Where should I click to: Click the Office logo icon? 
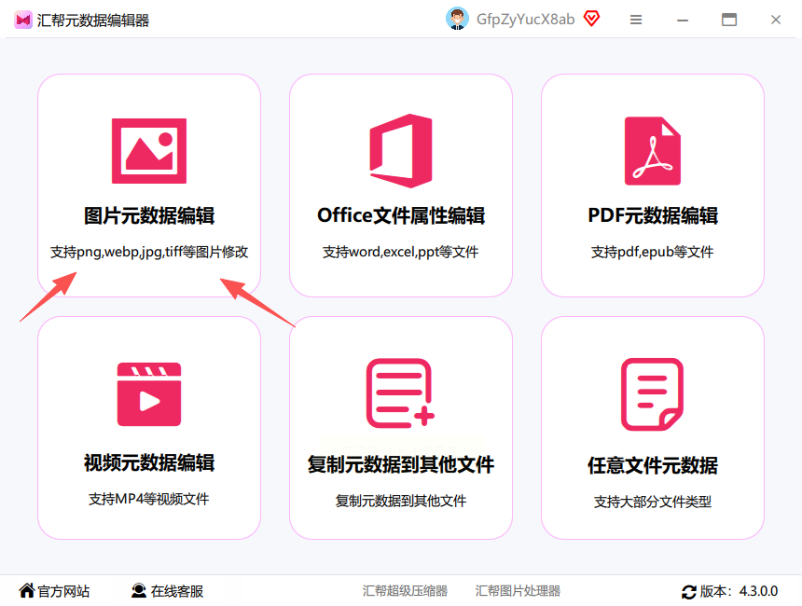[x=401, y=151]
